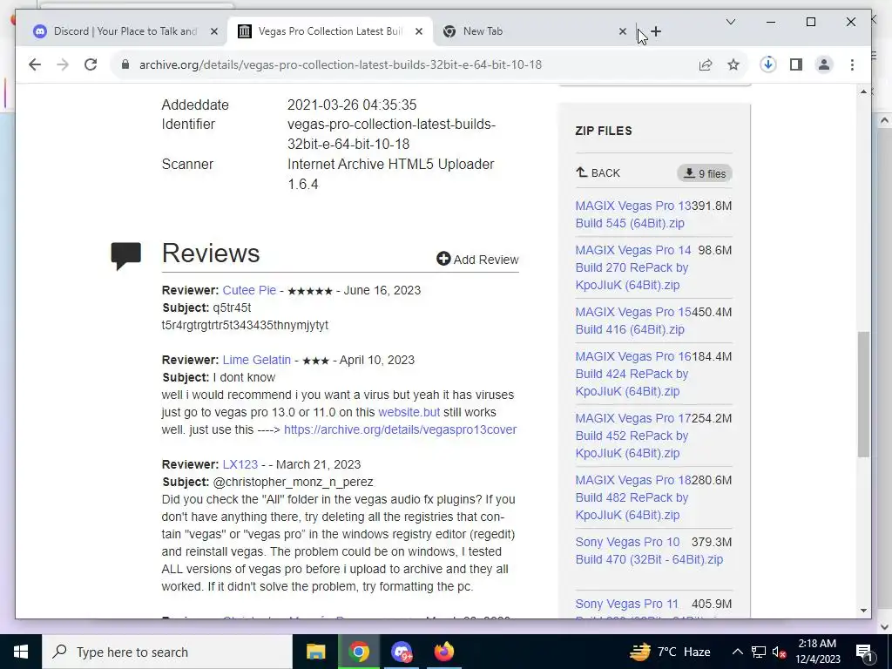Click the 9 files download button

pos(704,173)
